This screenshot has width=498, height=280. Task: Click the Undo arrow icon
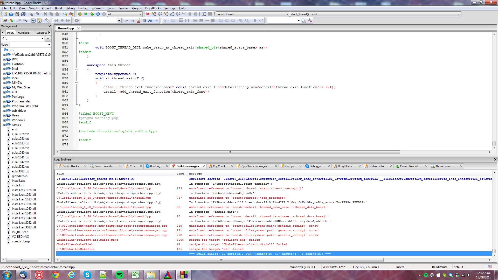31,14
